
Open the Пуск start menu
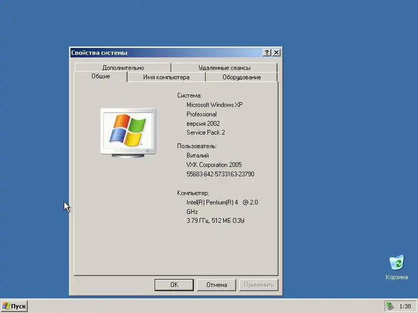[14, 306]
